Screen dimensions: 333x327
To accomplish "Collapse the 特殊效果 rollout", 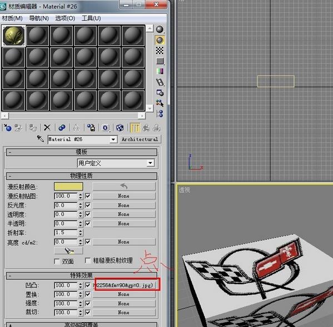I will (x=82, y=275).
